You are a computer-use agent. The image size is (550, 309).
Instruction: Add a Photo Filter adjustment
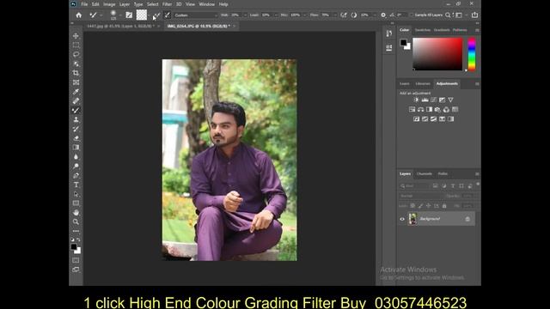pos(437,109)
